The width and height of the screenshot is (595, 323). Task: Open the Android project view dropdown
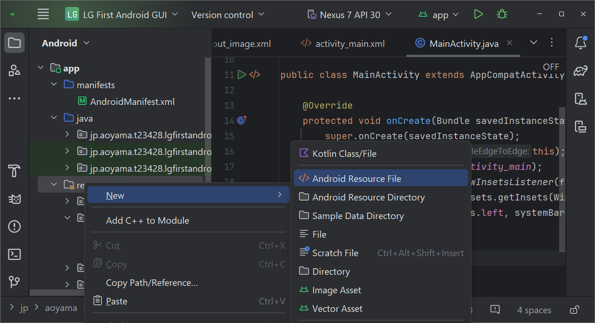66,43
